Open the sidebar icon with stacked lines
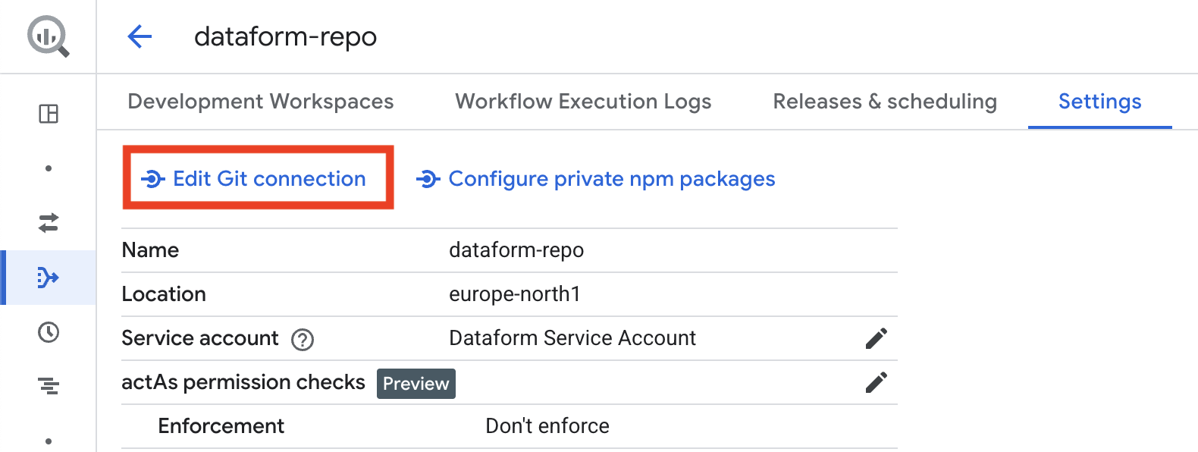 click(49, 387)
